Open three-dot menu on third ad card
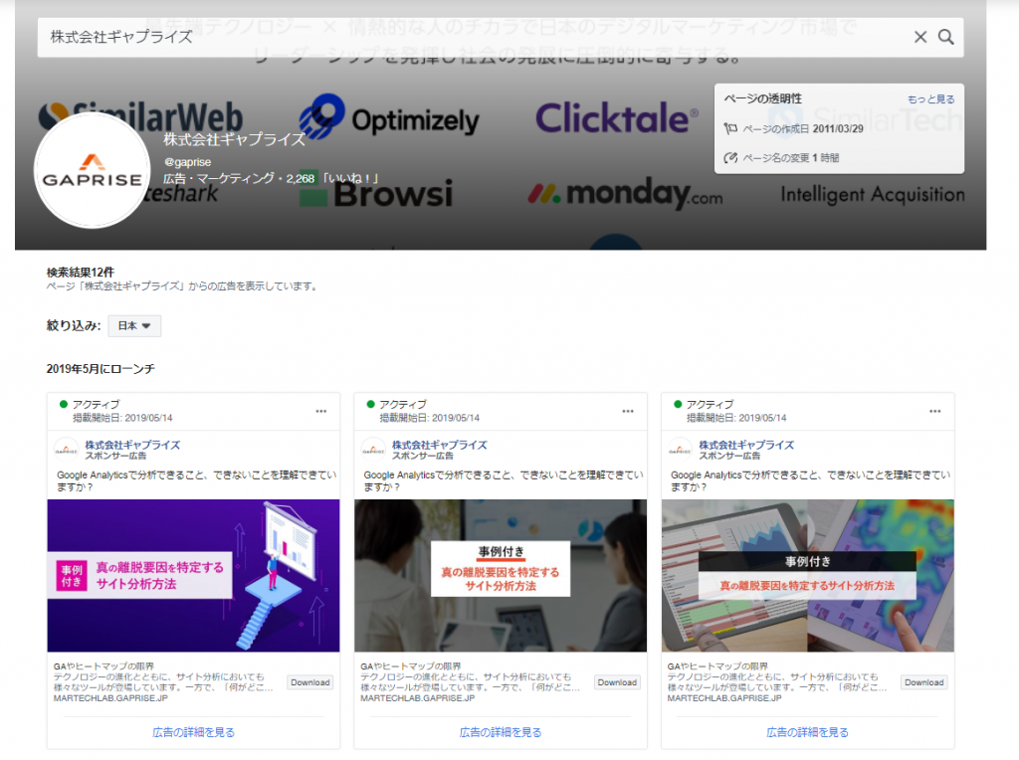The height and width of the screenshot is (760, 1019). click(935, 411)
